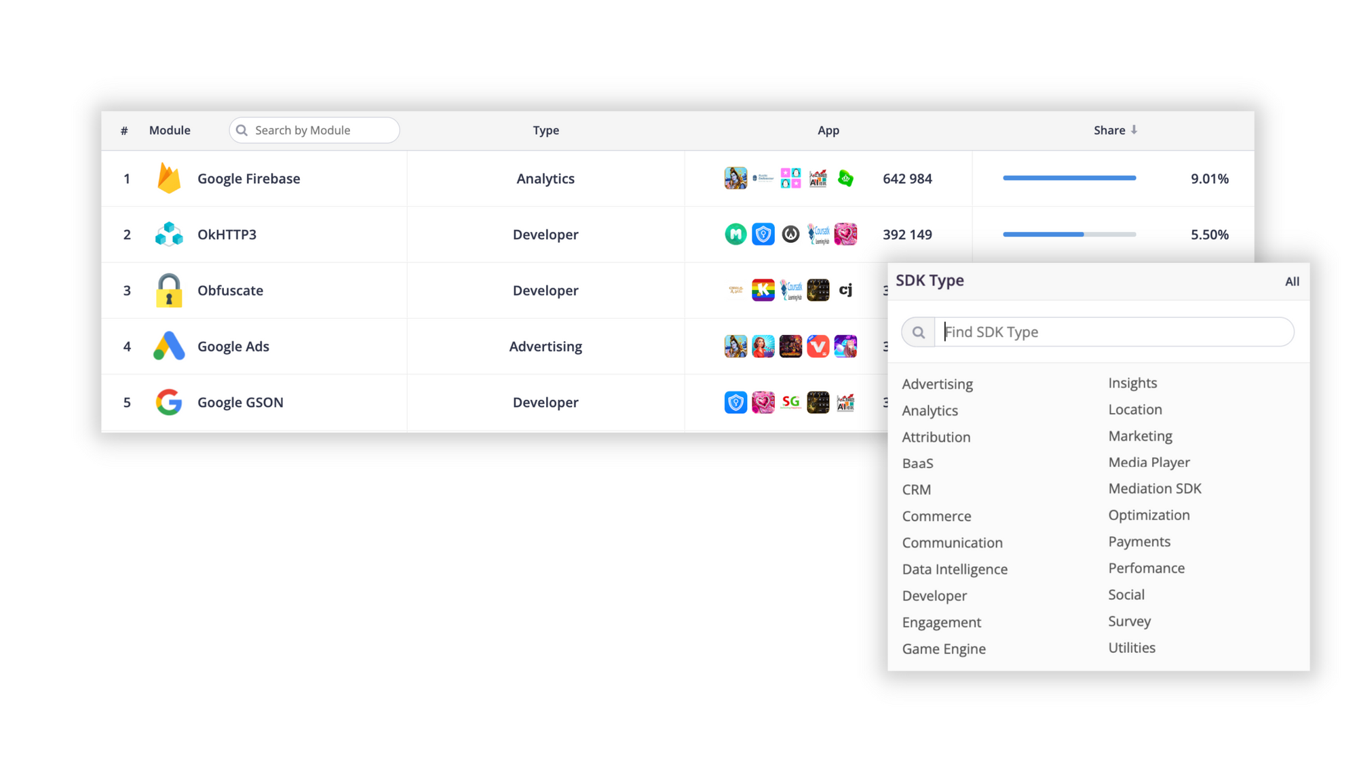Select Engagement SDK type
1357x775 pixels.
click(x=941, y=622)
